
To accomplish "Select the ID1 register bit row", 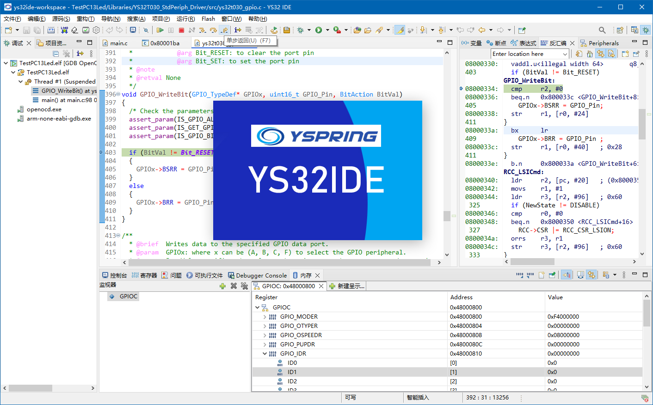I will [x=447, y=372].
